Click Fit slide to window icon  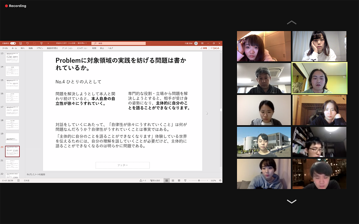[x=220, y=180]
